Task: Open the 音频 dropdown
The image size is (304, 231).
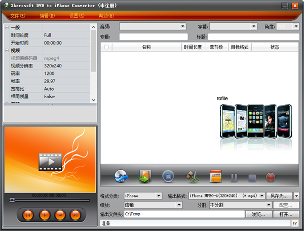Action: (182, 26)
